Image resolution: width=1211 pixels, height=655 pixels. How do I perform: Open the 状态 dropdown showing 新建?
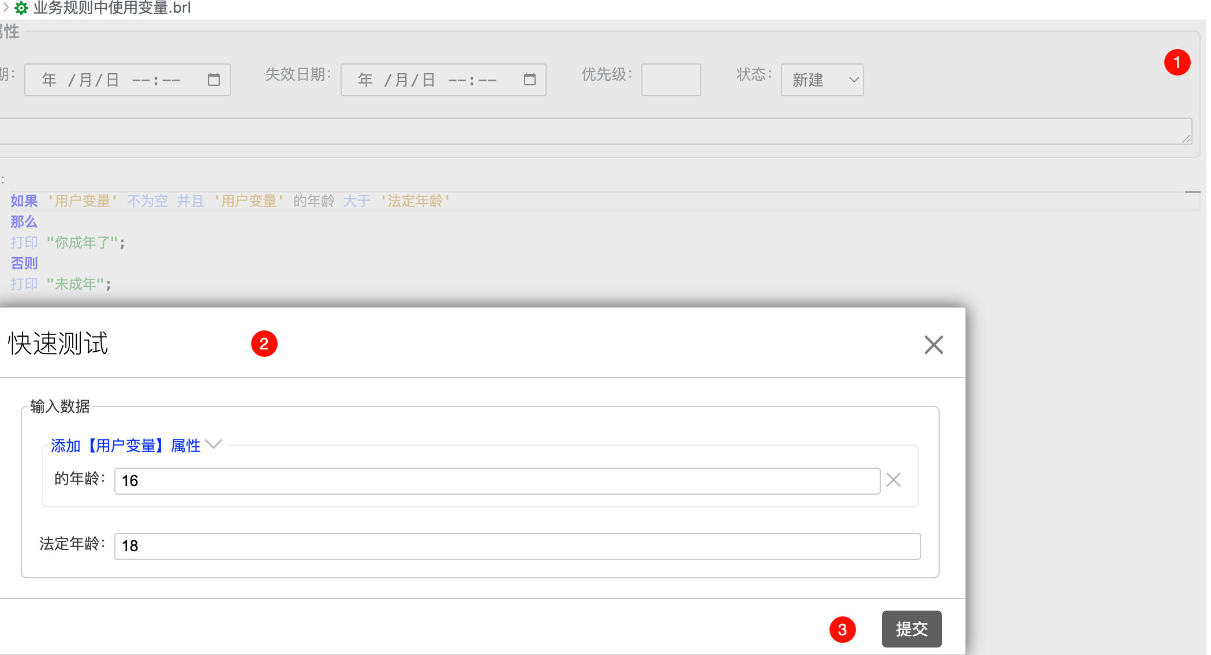click(x=822, y=80)
